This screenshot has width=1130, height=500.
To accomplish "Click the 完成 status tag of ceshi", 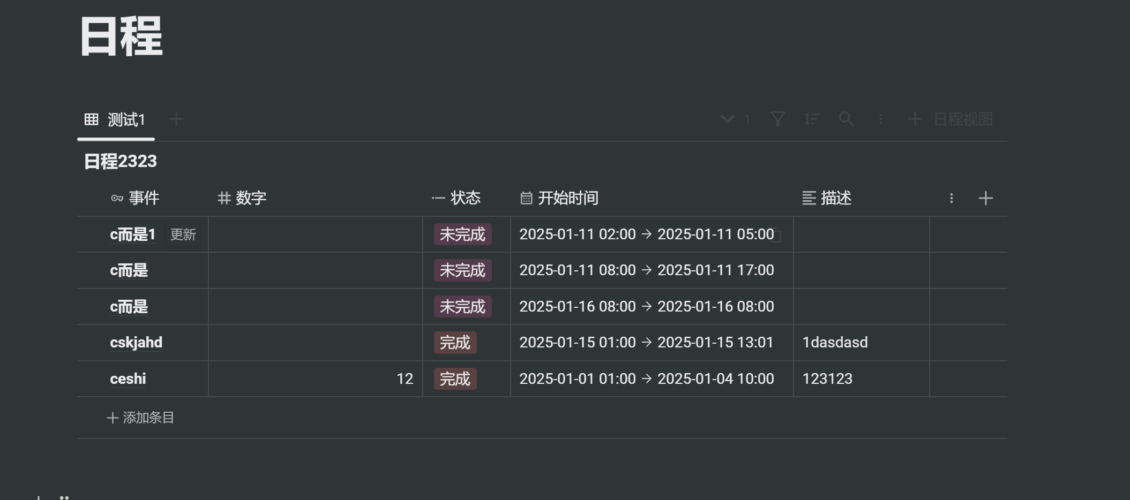I will [x=455, y=379].
